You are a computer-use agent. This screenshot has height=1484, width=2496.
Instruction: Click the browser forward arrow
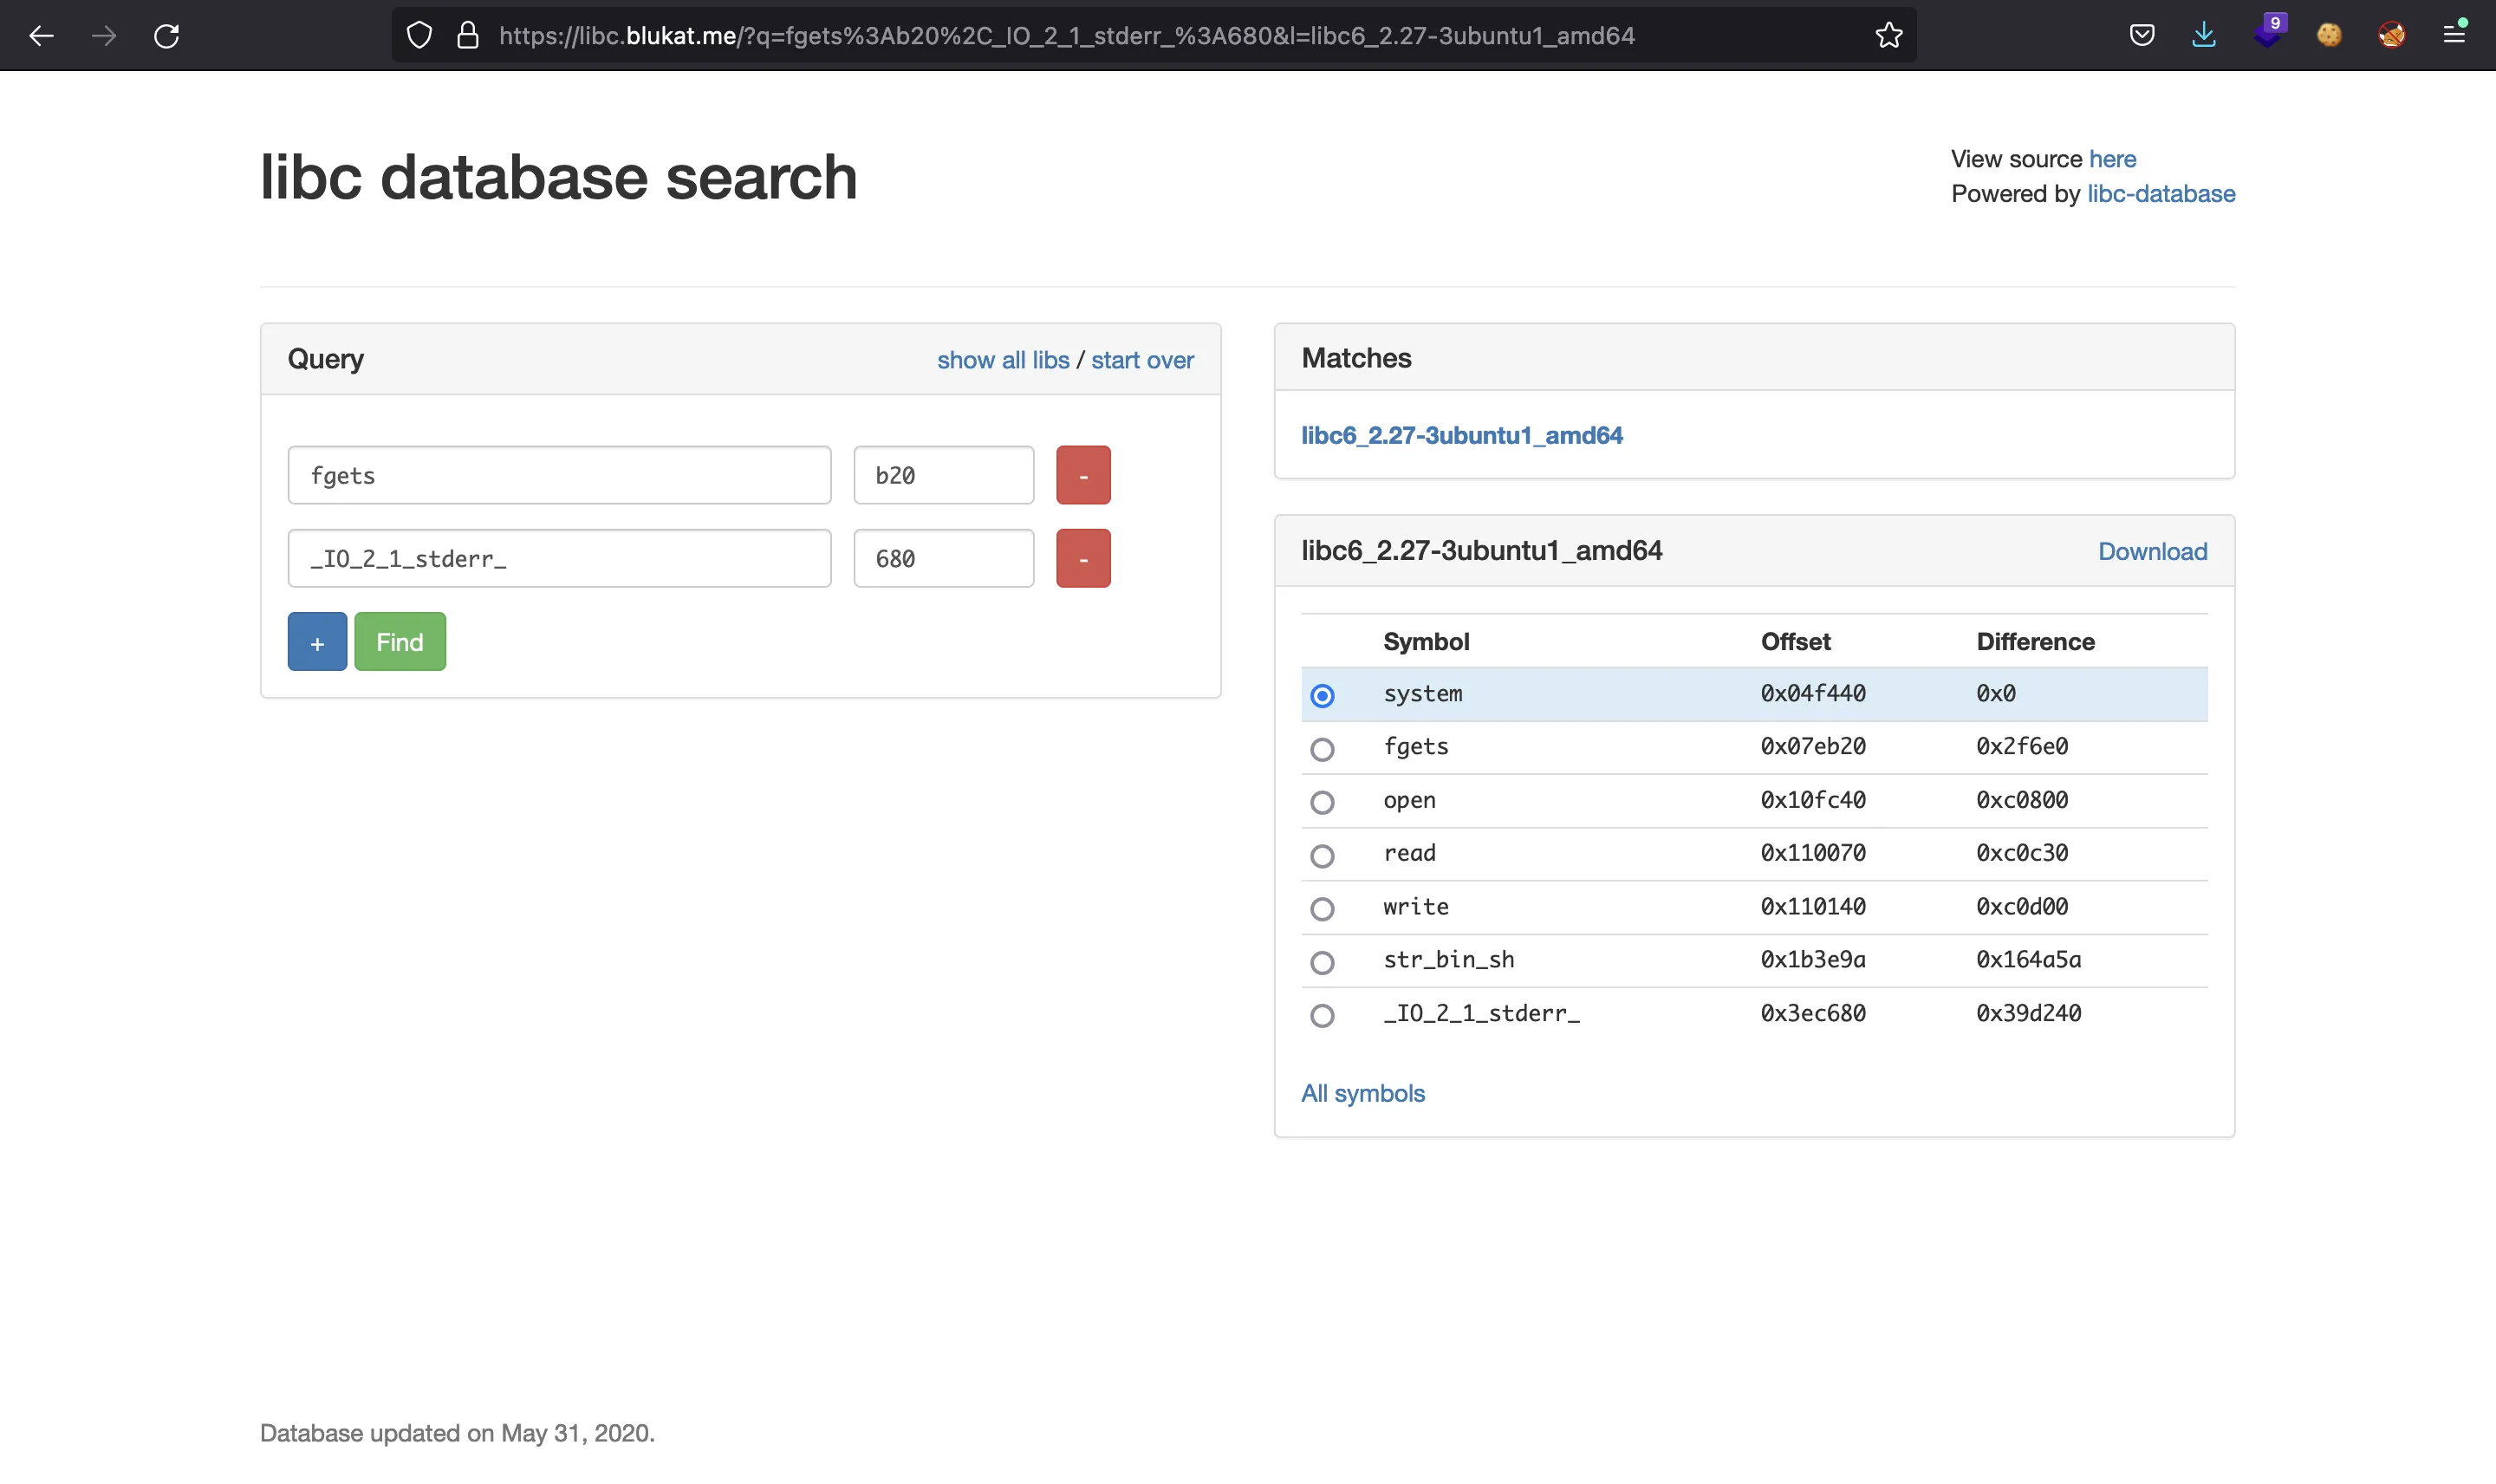click(104, 36)
